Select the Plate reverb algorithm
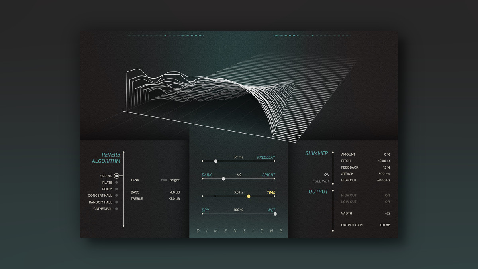This screenshot has height=269, width=478. point(116,183)
